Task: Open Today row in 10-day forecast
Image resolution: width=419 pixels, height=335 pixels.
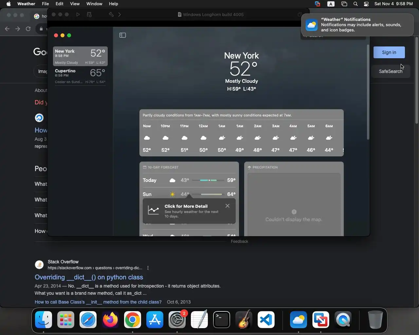Action: pyautogui.click(x=189, y=180)
